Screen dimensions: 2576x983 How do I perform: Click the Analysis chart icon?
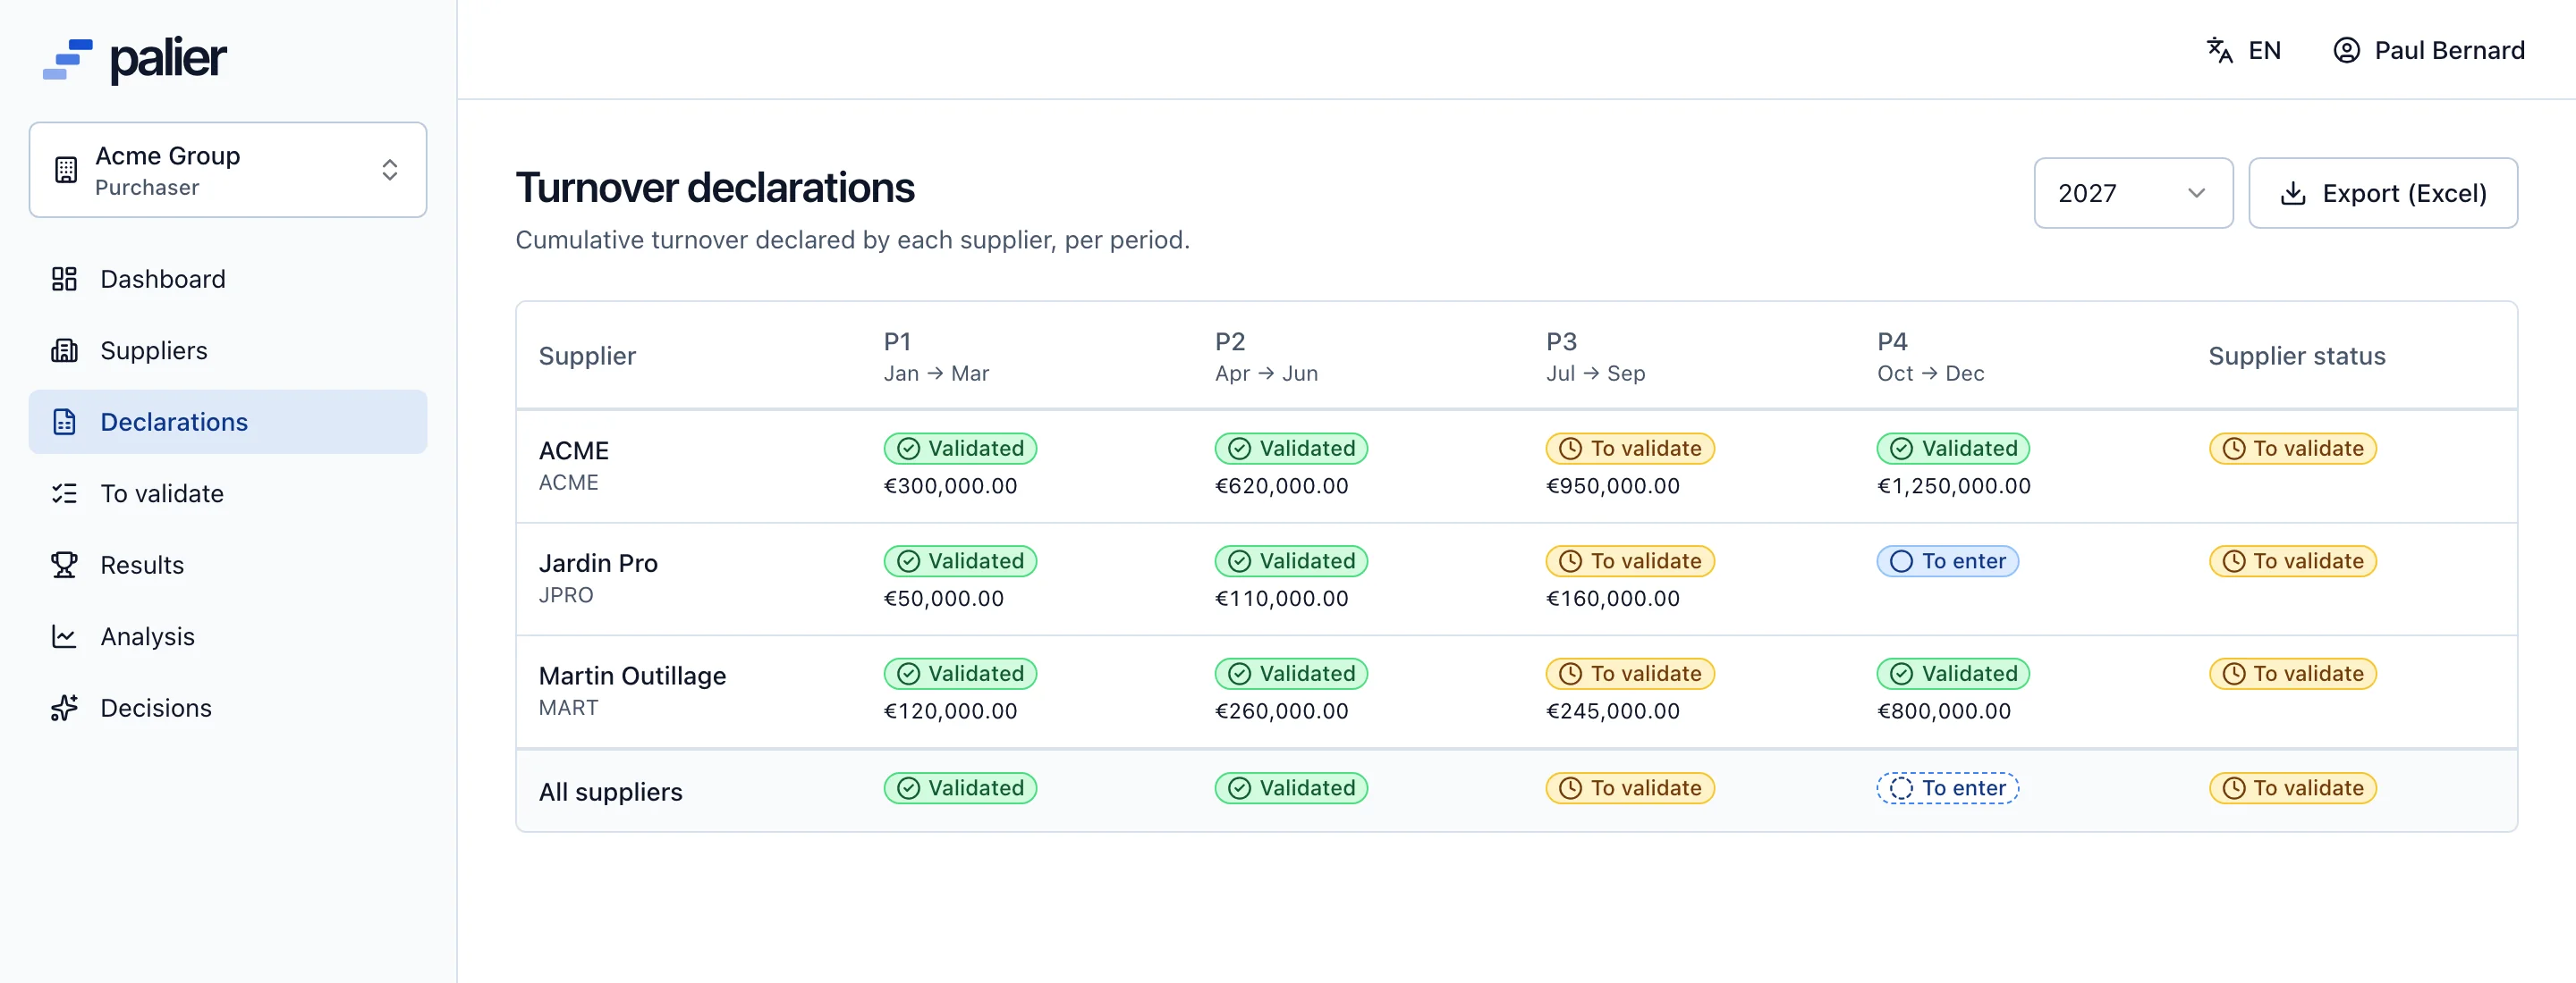tap(64, 636)
